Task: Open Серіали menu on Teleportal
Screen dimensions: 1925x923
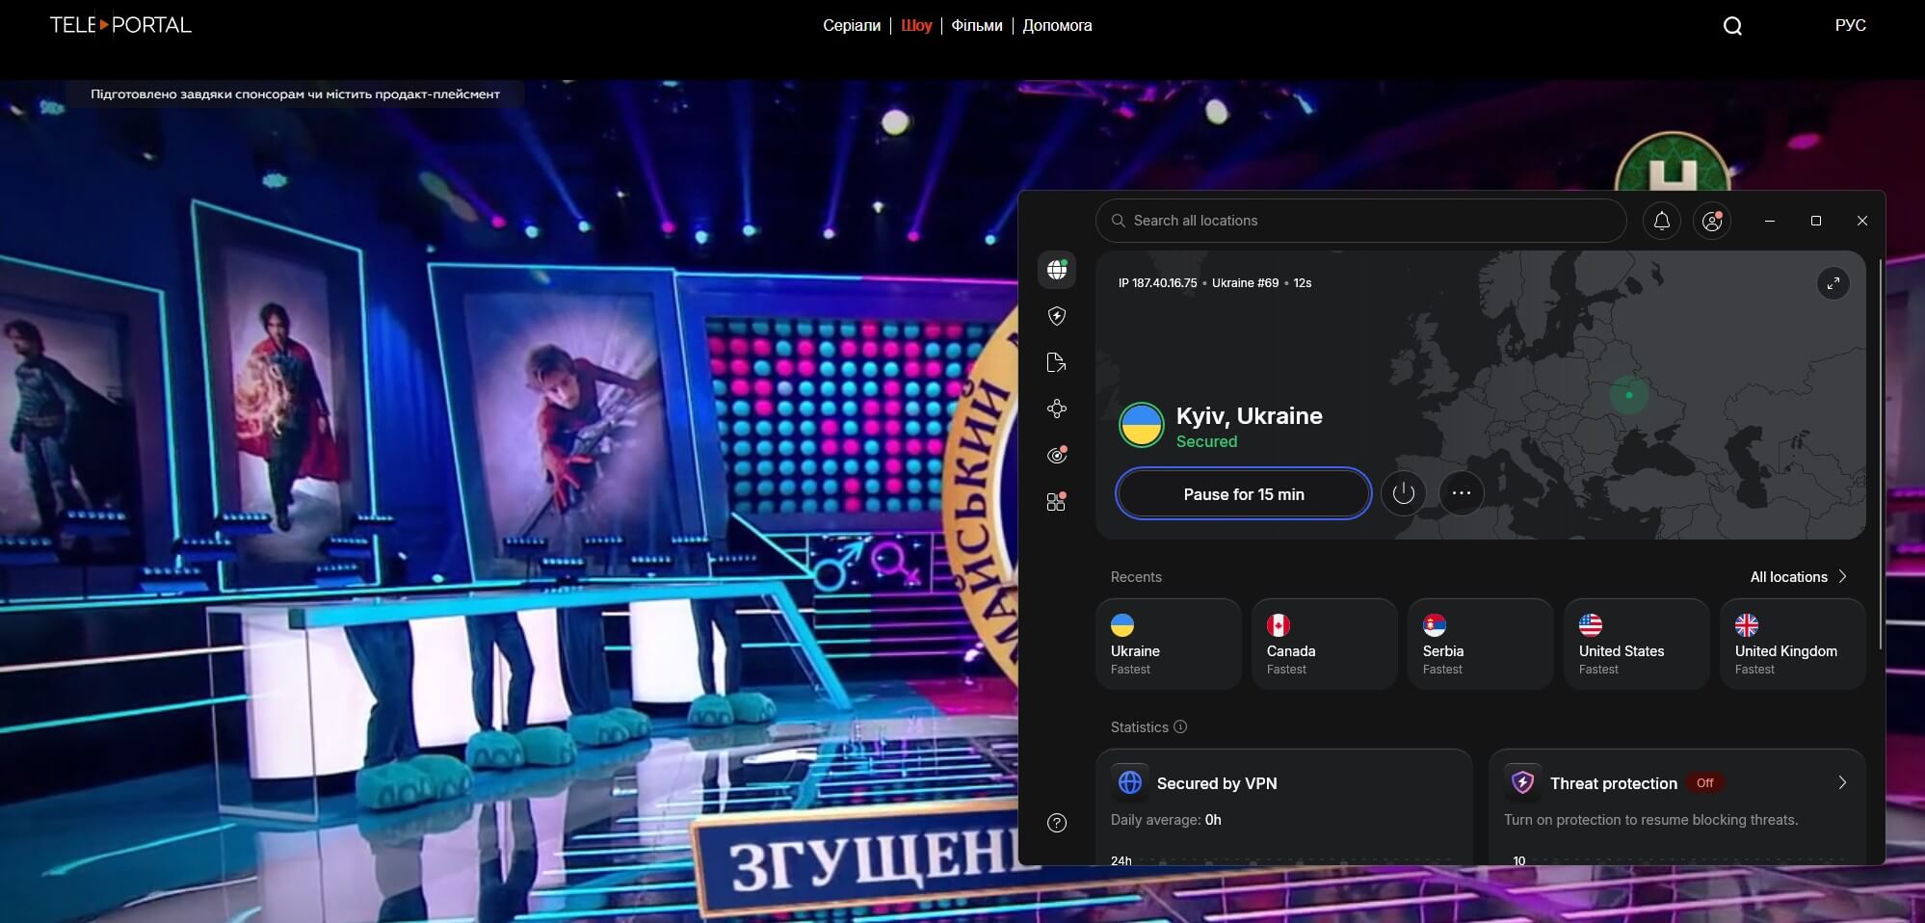Action: click(x=852, y=26)
